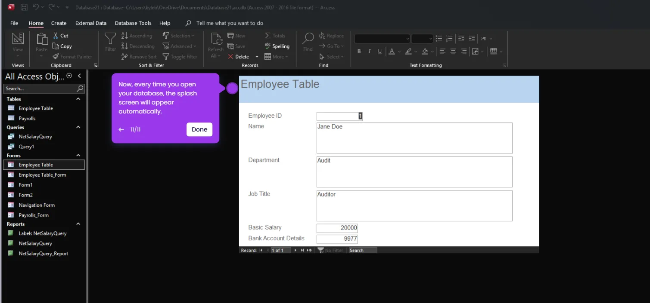Toggle underline formatting
The height and width of the screenshot is (303, 650).
point(379,51)
